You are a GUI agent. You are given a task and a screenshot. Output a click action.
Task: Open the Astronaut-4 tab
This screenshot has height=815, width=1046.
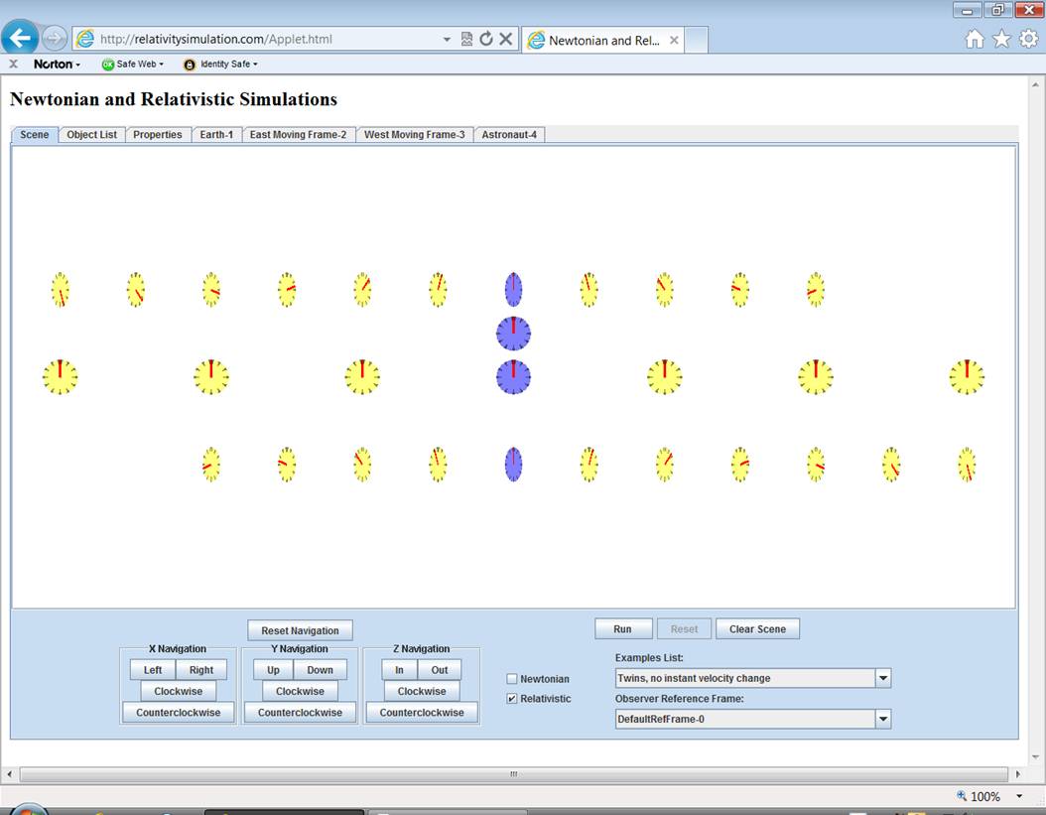pyautogui.click(x=509, y=135)
